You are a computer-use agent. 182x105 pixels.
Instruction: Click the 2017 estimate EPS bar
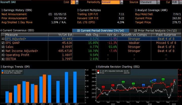[75, 87]
